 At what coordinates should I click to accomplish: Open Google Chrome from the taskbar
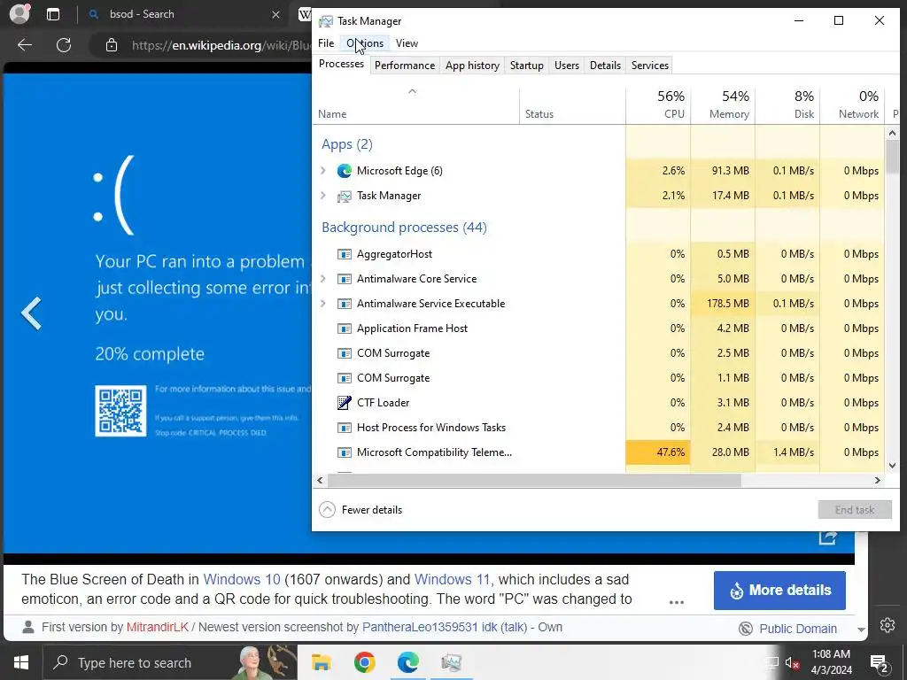pos(364,662)
